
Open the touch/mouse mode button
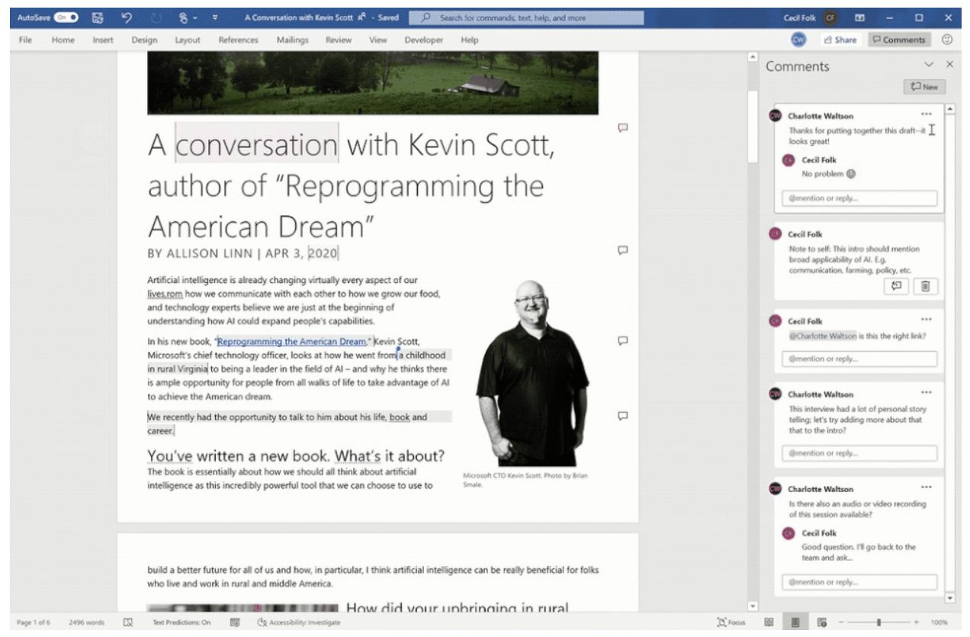(184, 18)
